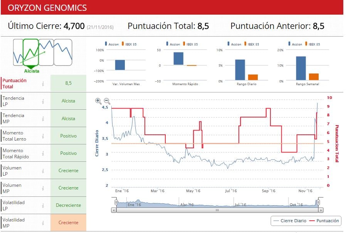Click the Creciente value for Volatilidad MP
The height and width of the screenshot is (233, 346).
(x=68, y=223)
